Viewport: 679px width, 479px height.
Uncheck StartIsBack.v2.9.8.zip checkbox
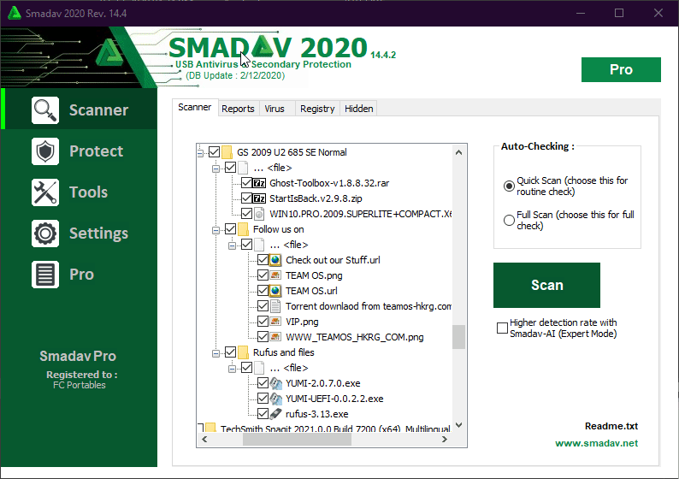click(246, 198)
